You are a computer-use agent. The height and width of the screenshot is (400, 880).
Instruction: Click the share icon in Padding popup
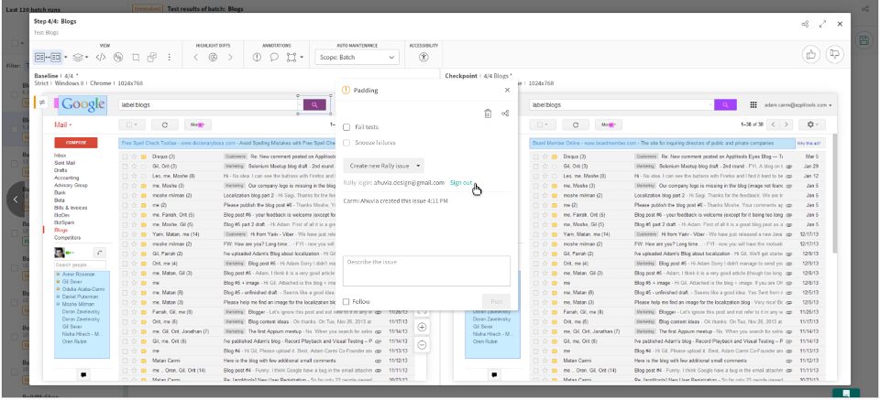505,114
